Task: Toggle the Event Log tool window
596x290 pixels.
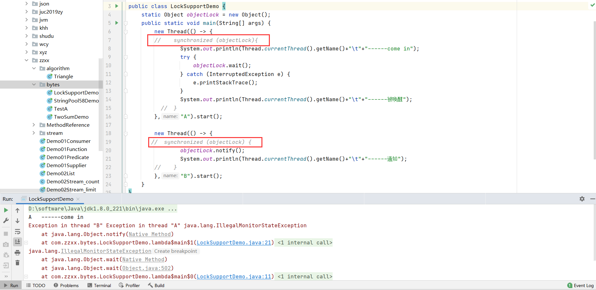Action: click(580, 285)
